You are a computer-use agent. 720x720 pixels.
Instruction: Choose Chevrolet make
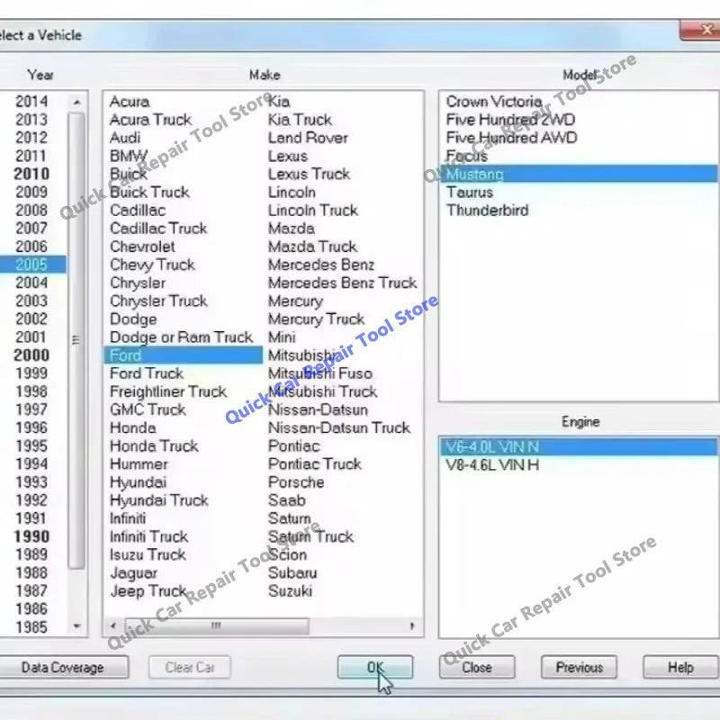[x=142, y=247]
